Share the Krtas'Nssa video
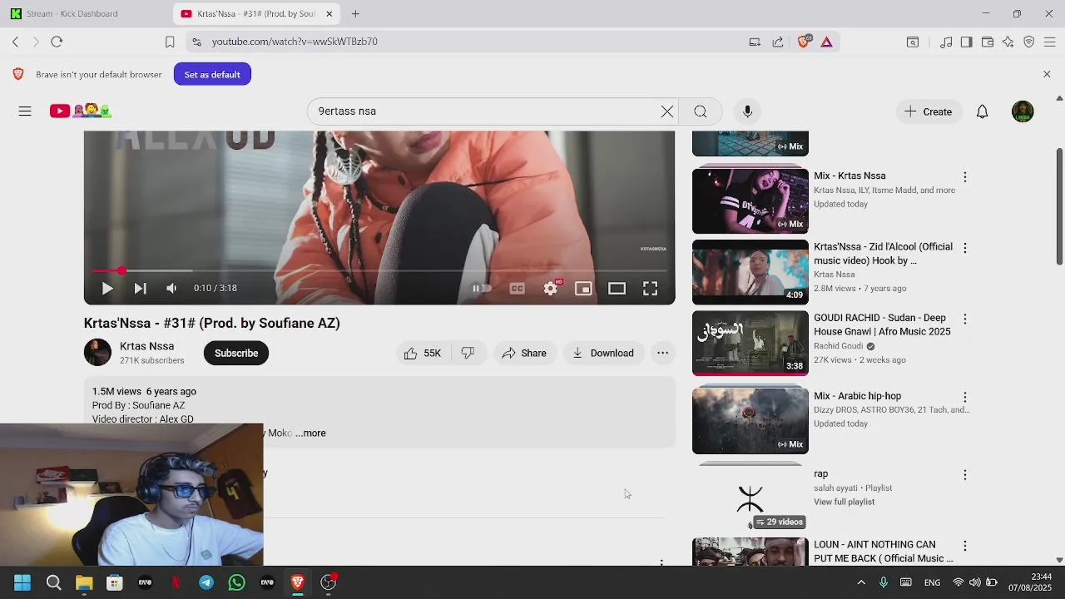 coord(524,354)
